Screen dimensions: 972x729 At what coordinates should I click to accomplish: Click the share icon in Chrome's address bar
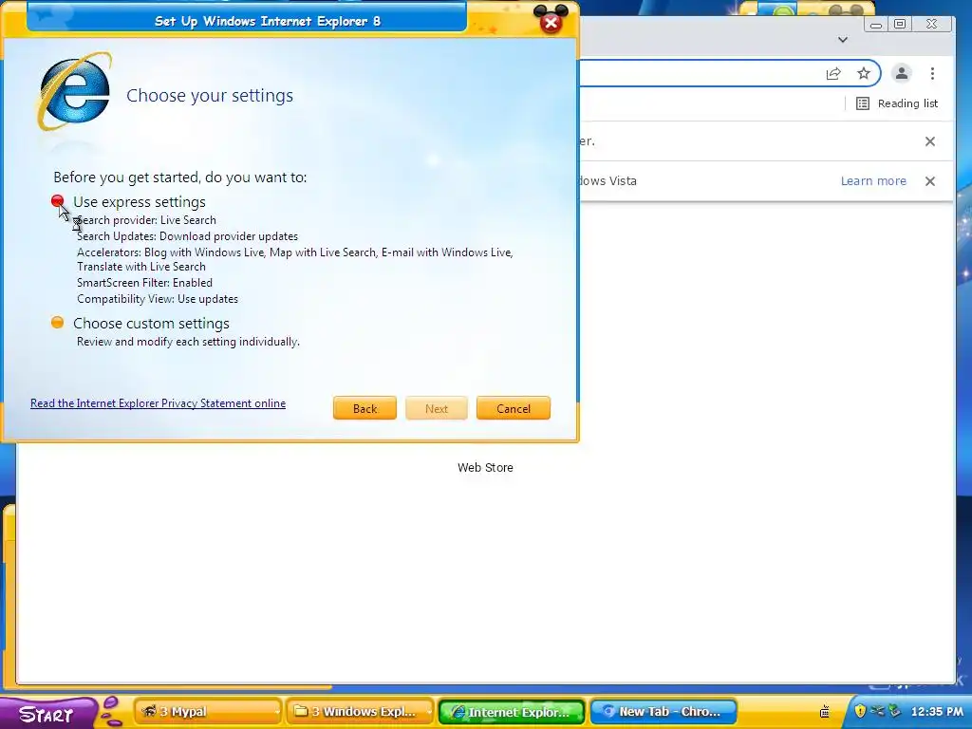833,74
